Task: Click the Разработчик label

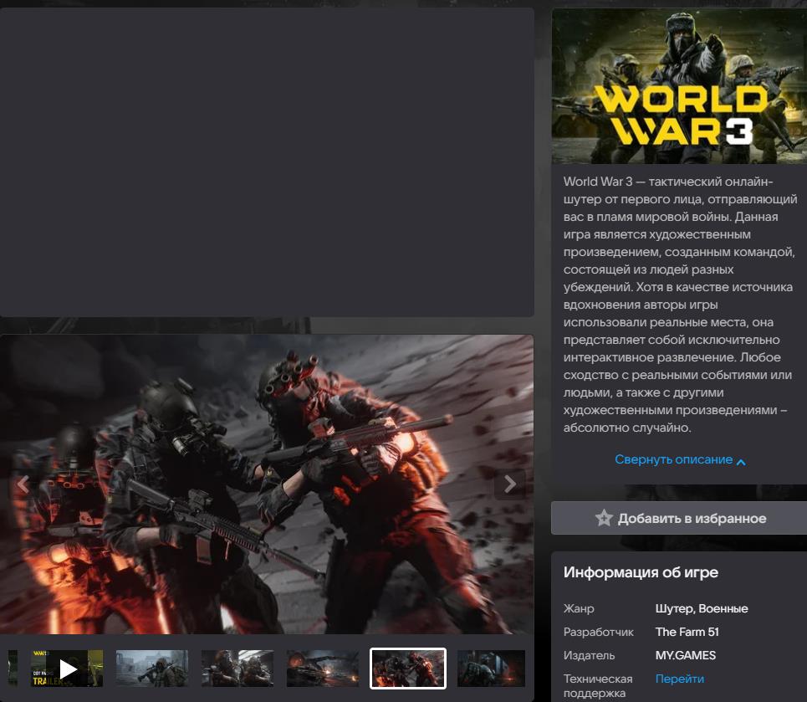Action: [x=599, y=632]
